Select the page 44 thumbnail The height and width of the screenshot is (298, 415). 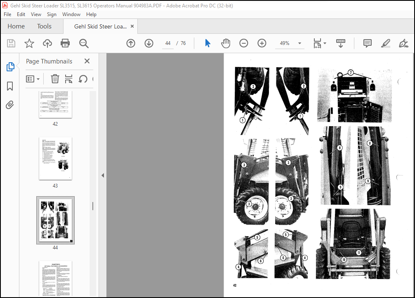pos(55,220)
